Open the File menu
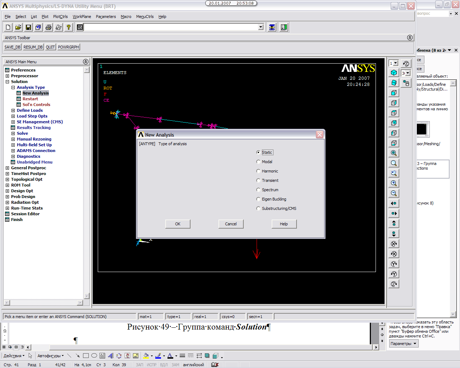This screenshot has height=368, width=460. [x=8, y=17]
